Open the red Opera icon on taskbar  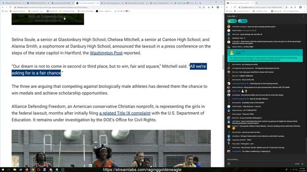tap(38, 170)
